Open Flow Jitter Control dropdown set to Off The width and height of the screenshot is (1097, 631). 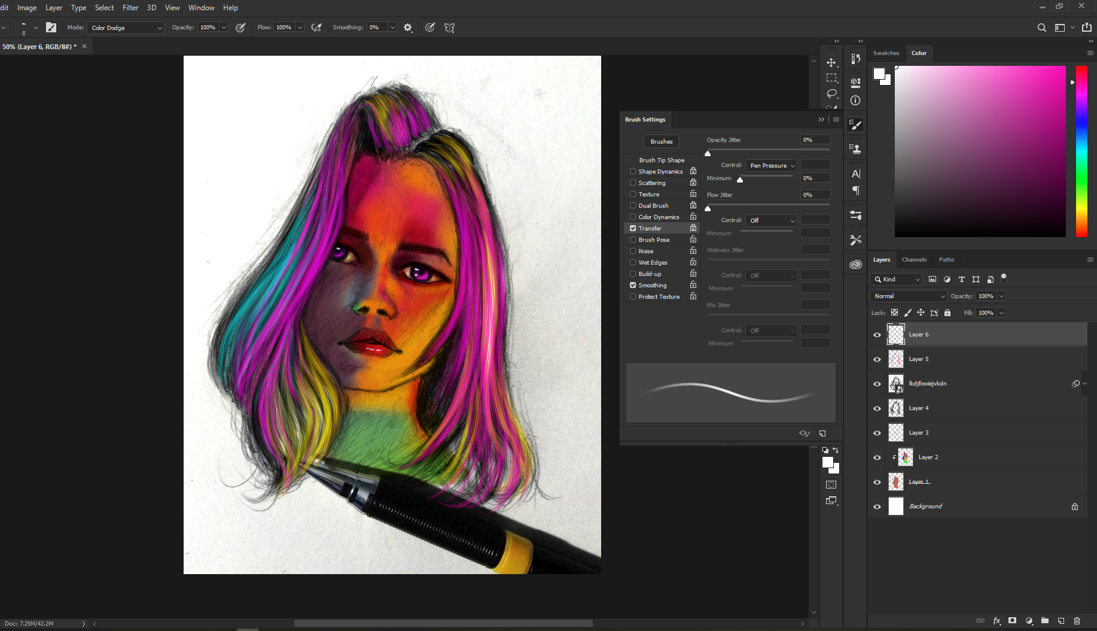[771, 220]
